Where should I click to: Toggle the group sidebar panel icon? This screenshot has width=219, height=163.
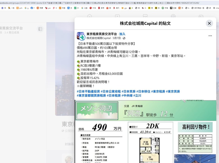pyautogui.click(x=40, y=29)
